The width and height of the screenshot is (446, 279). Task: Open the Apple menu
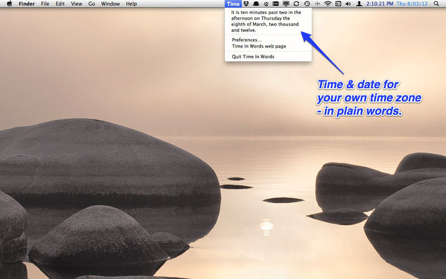pos(9,4)
